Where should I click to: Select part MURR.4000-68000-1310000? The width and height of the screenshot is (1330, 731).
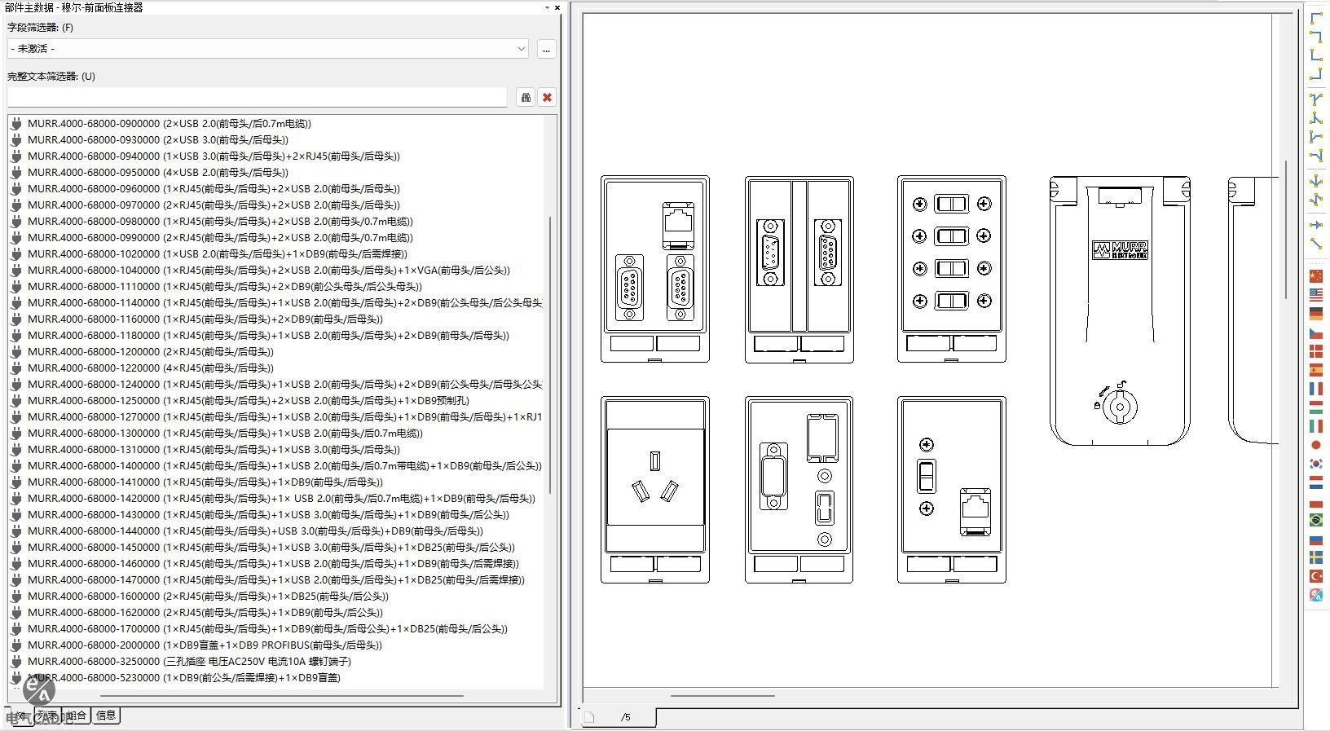point(214,450)
